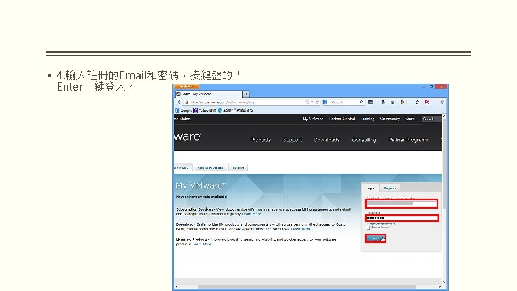Screen dimensions: 517x291
Task: Open the Consulting main menu
Action: point(364,140)
